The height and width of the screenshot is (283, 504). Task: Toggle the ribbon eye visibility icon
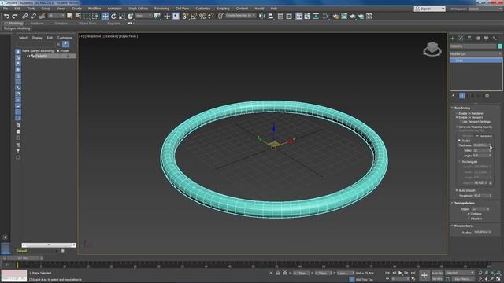(130, 24)
